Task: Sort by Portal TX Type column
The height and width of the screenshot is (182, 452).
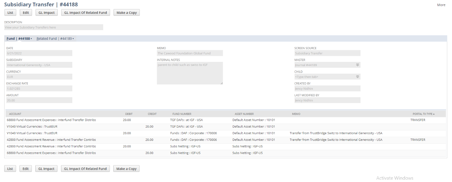Action: click(423, 114)
